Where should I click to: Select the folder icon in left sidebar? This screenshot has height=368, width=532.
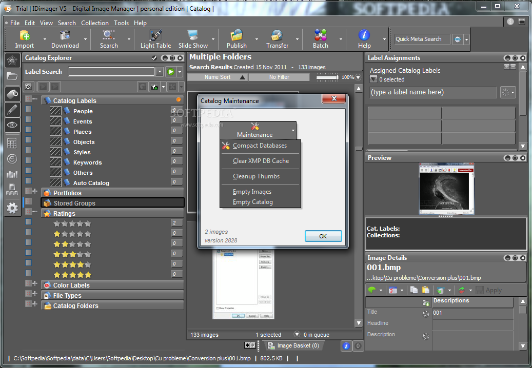[12, 76]
